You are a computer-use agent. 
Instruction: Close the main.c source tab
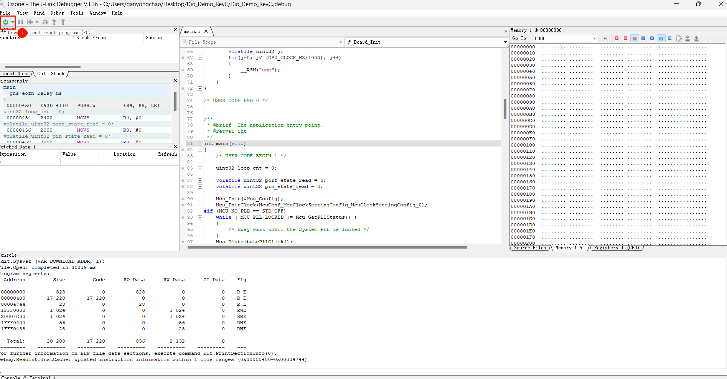[206, 31]
